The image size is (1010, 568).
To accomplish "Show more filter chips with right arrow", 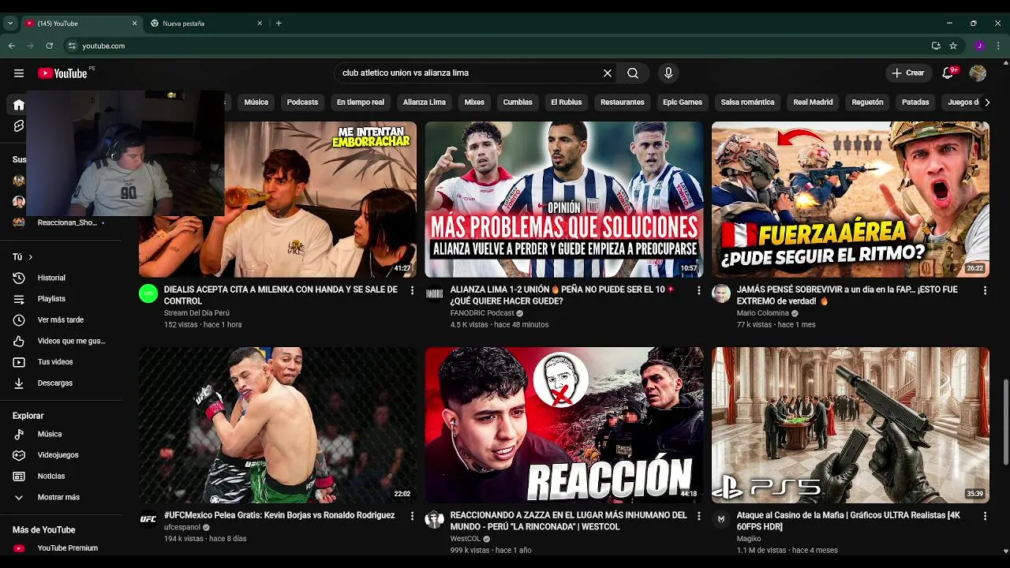I will (986, 103).
